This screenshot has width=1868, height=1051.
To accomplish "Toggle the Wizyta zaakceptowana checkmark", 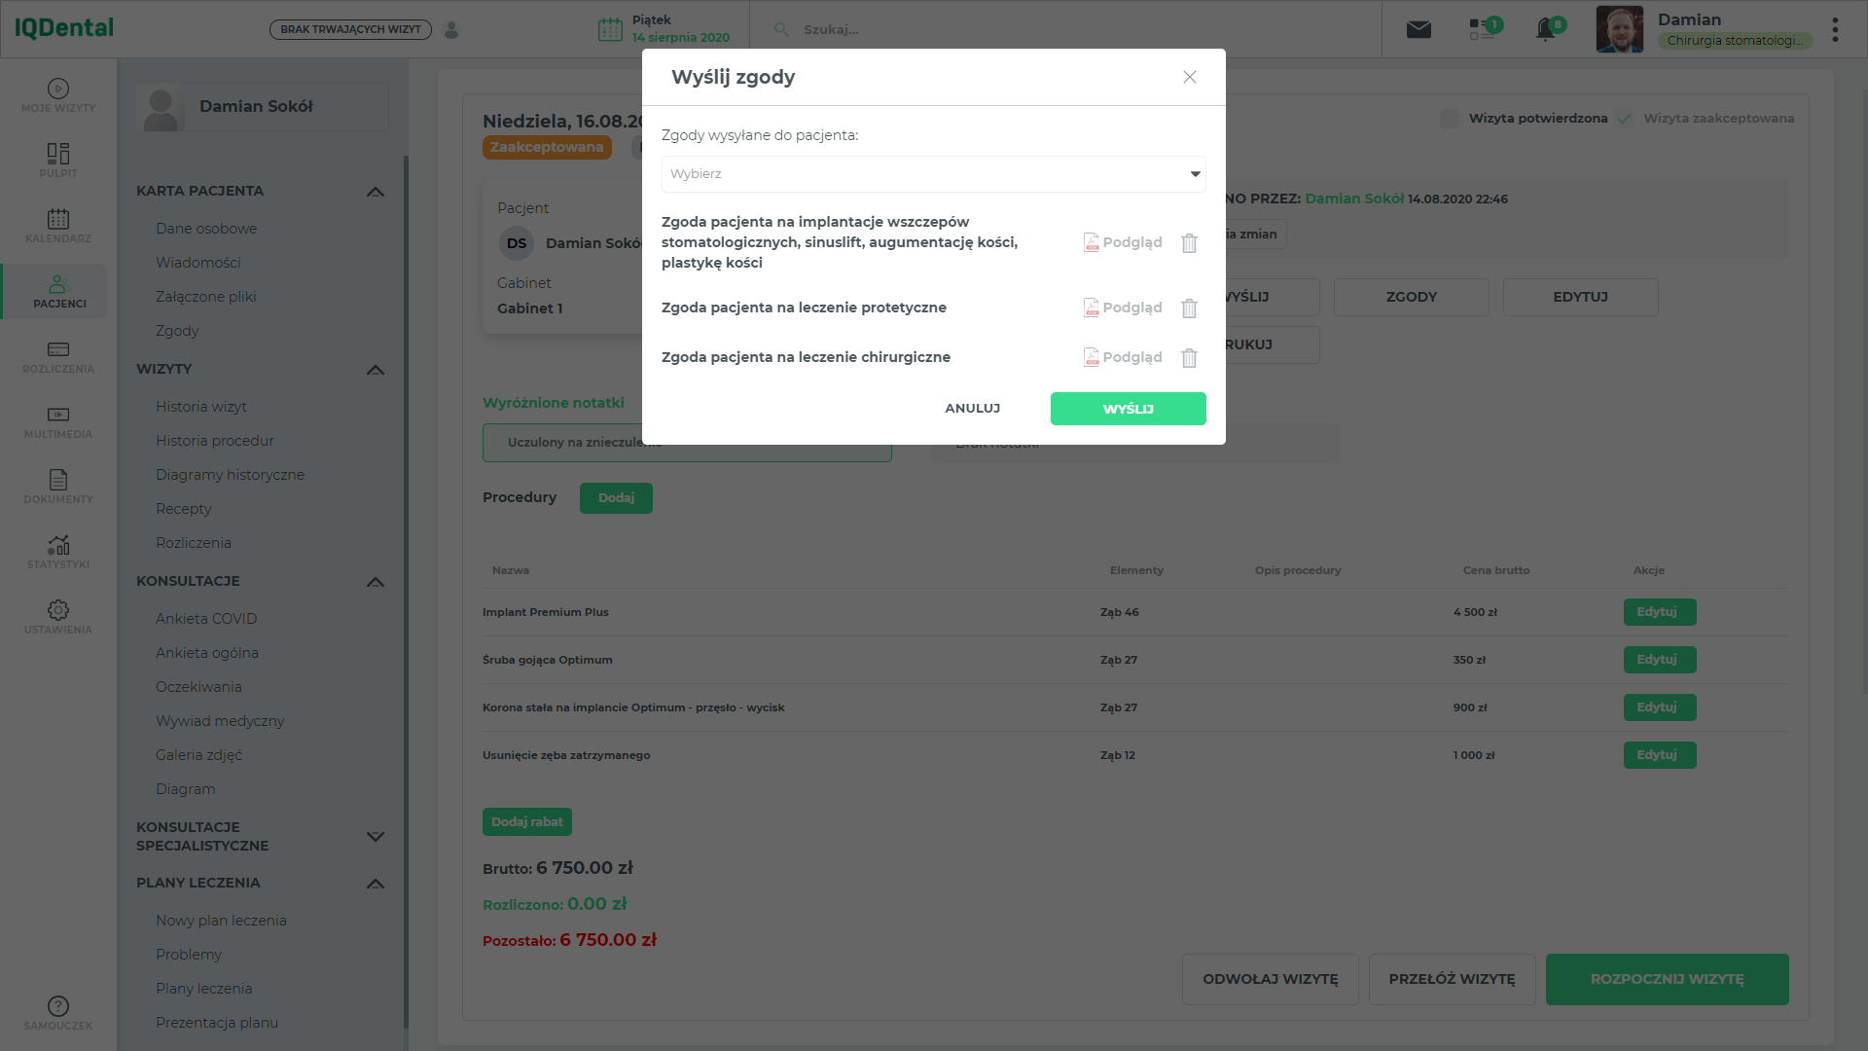I will tap(1624, 119).
